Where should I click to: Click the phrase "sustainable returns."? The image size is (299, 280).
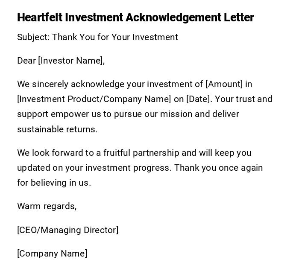[x=57, y=129]
